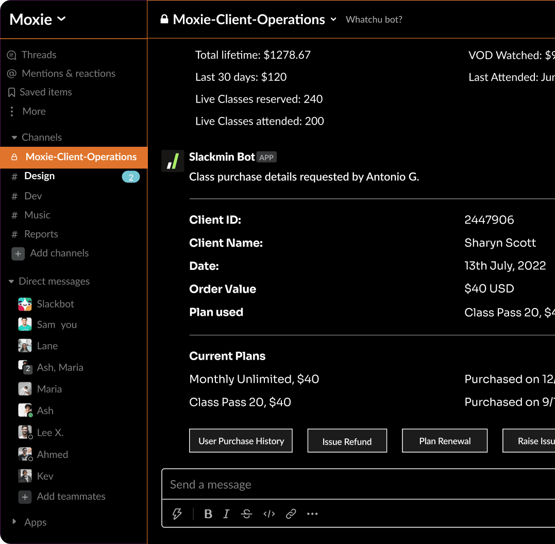This screenshot has height=544, width=555.
Task: Insert a hyperlink using link icon
Action: 291,514
